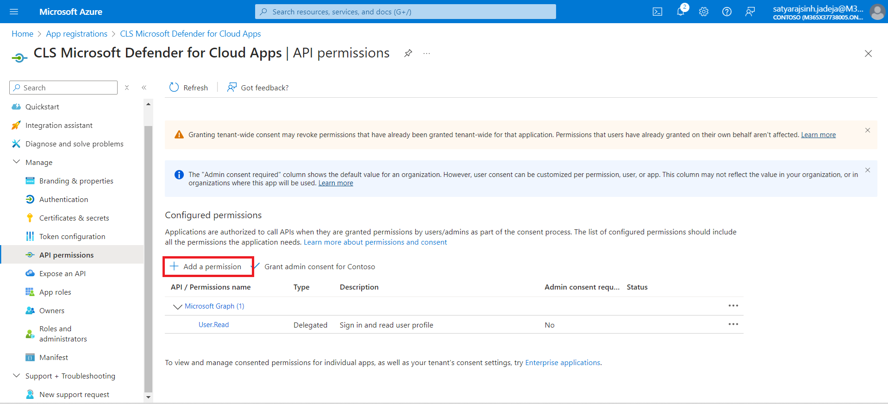The width and height of the screenshot is (888, 404).
Task: Click the Got feedback icon
Action: (232, 88)
